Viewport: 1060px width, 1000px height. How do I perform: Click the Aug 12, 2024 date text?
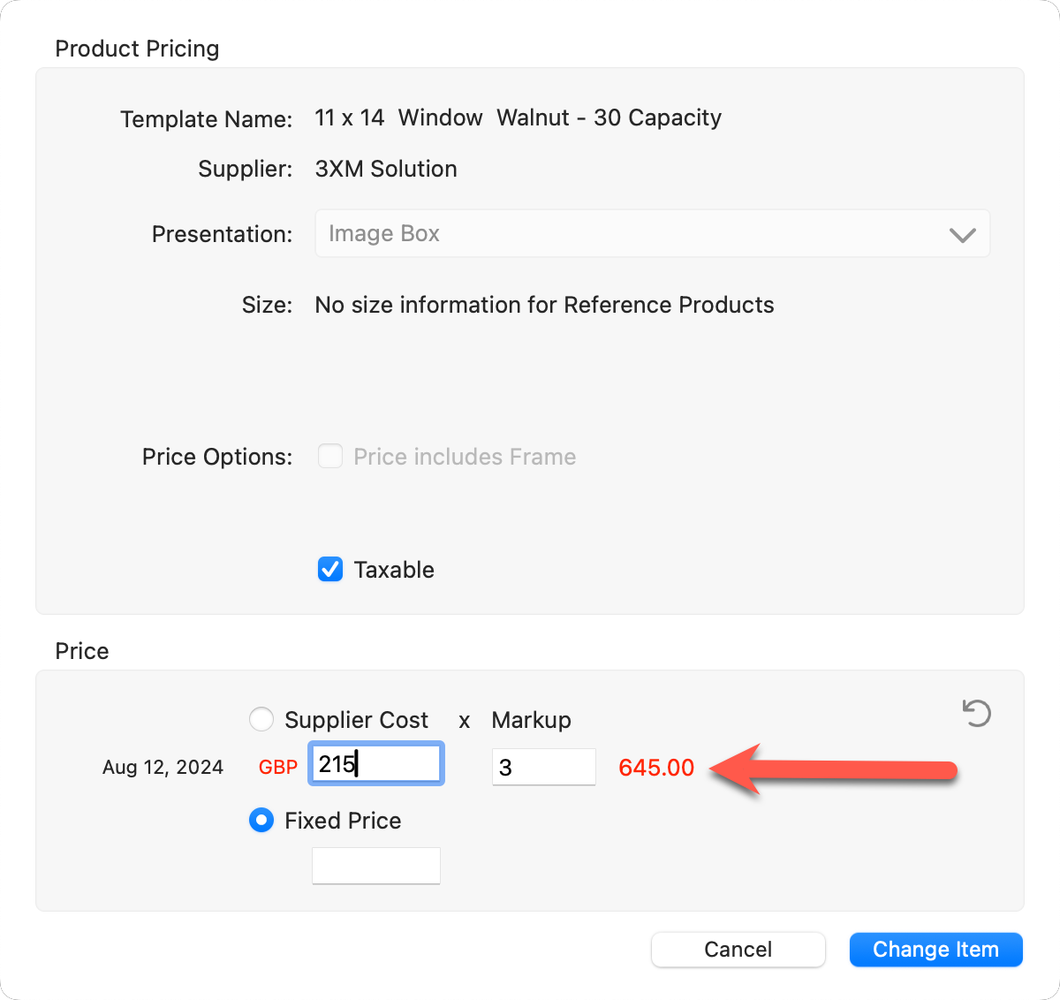coord(163,768)
